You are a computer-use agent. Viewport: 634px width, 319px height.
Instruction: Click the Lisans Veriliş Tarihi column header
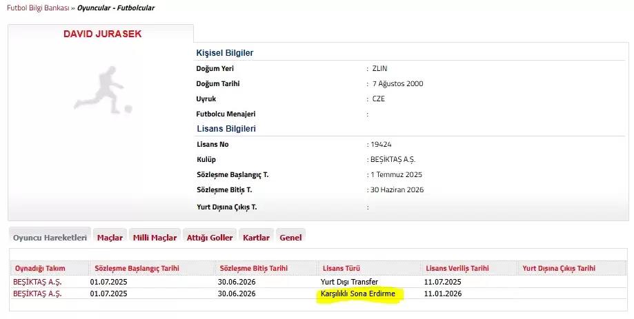point(457,268)
